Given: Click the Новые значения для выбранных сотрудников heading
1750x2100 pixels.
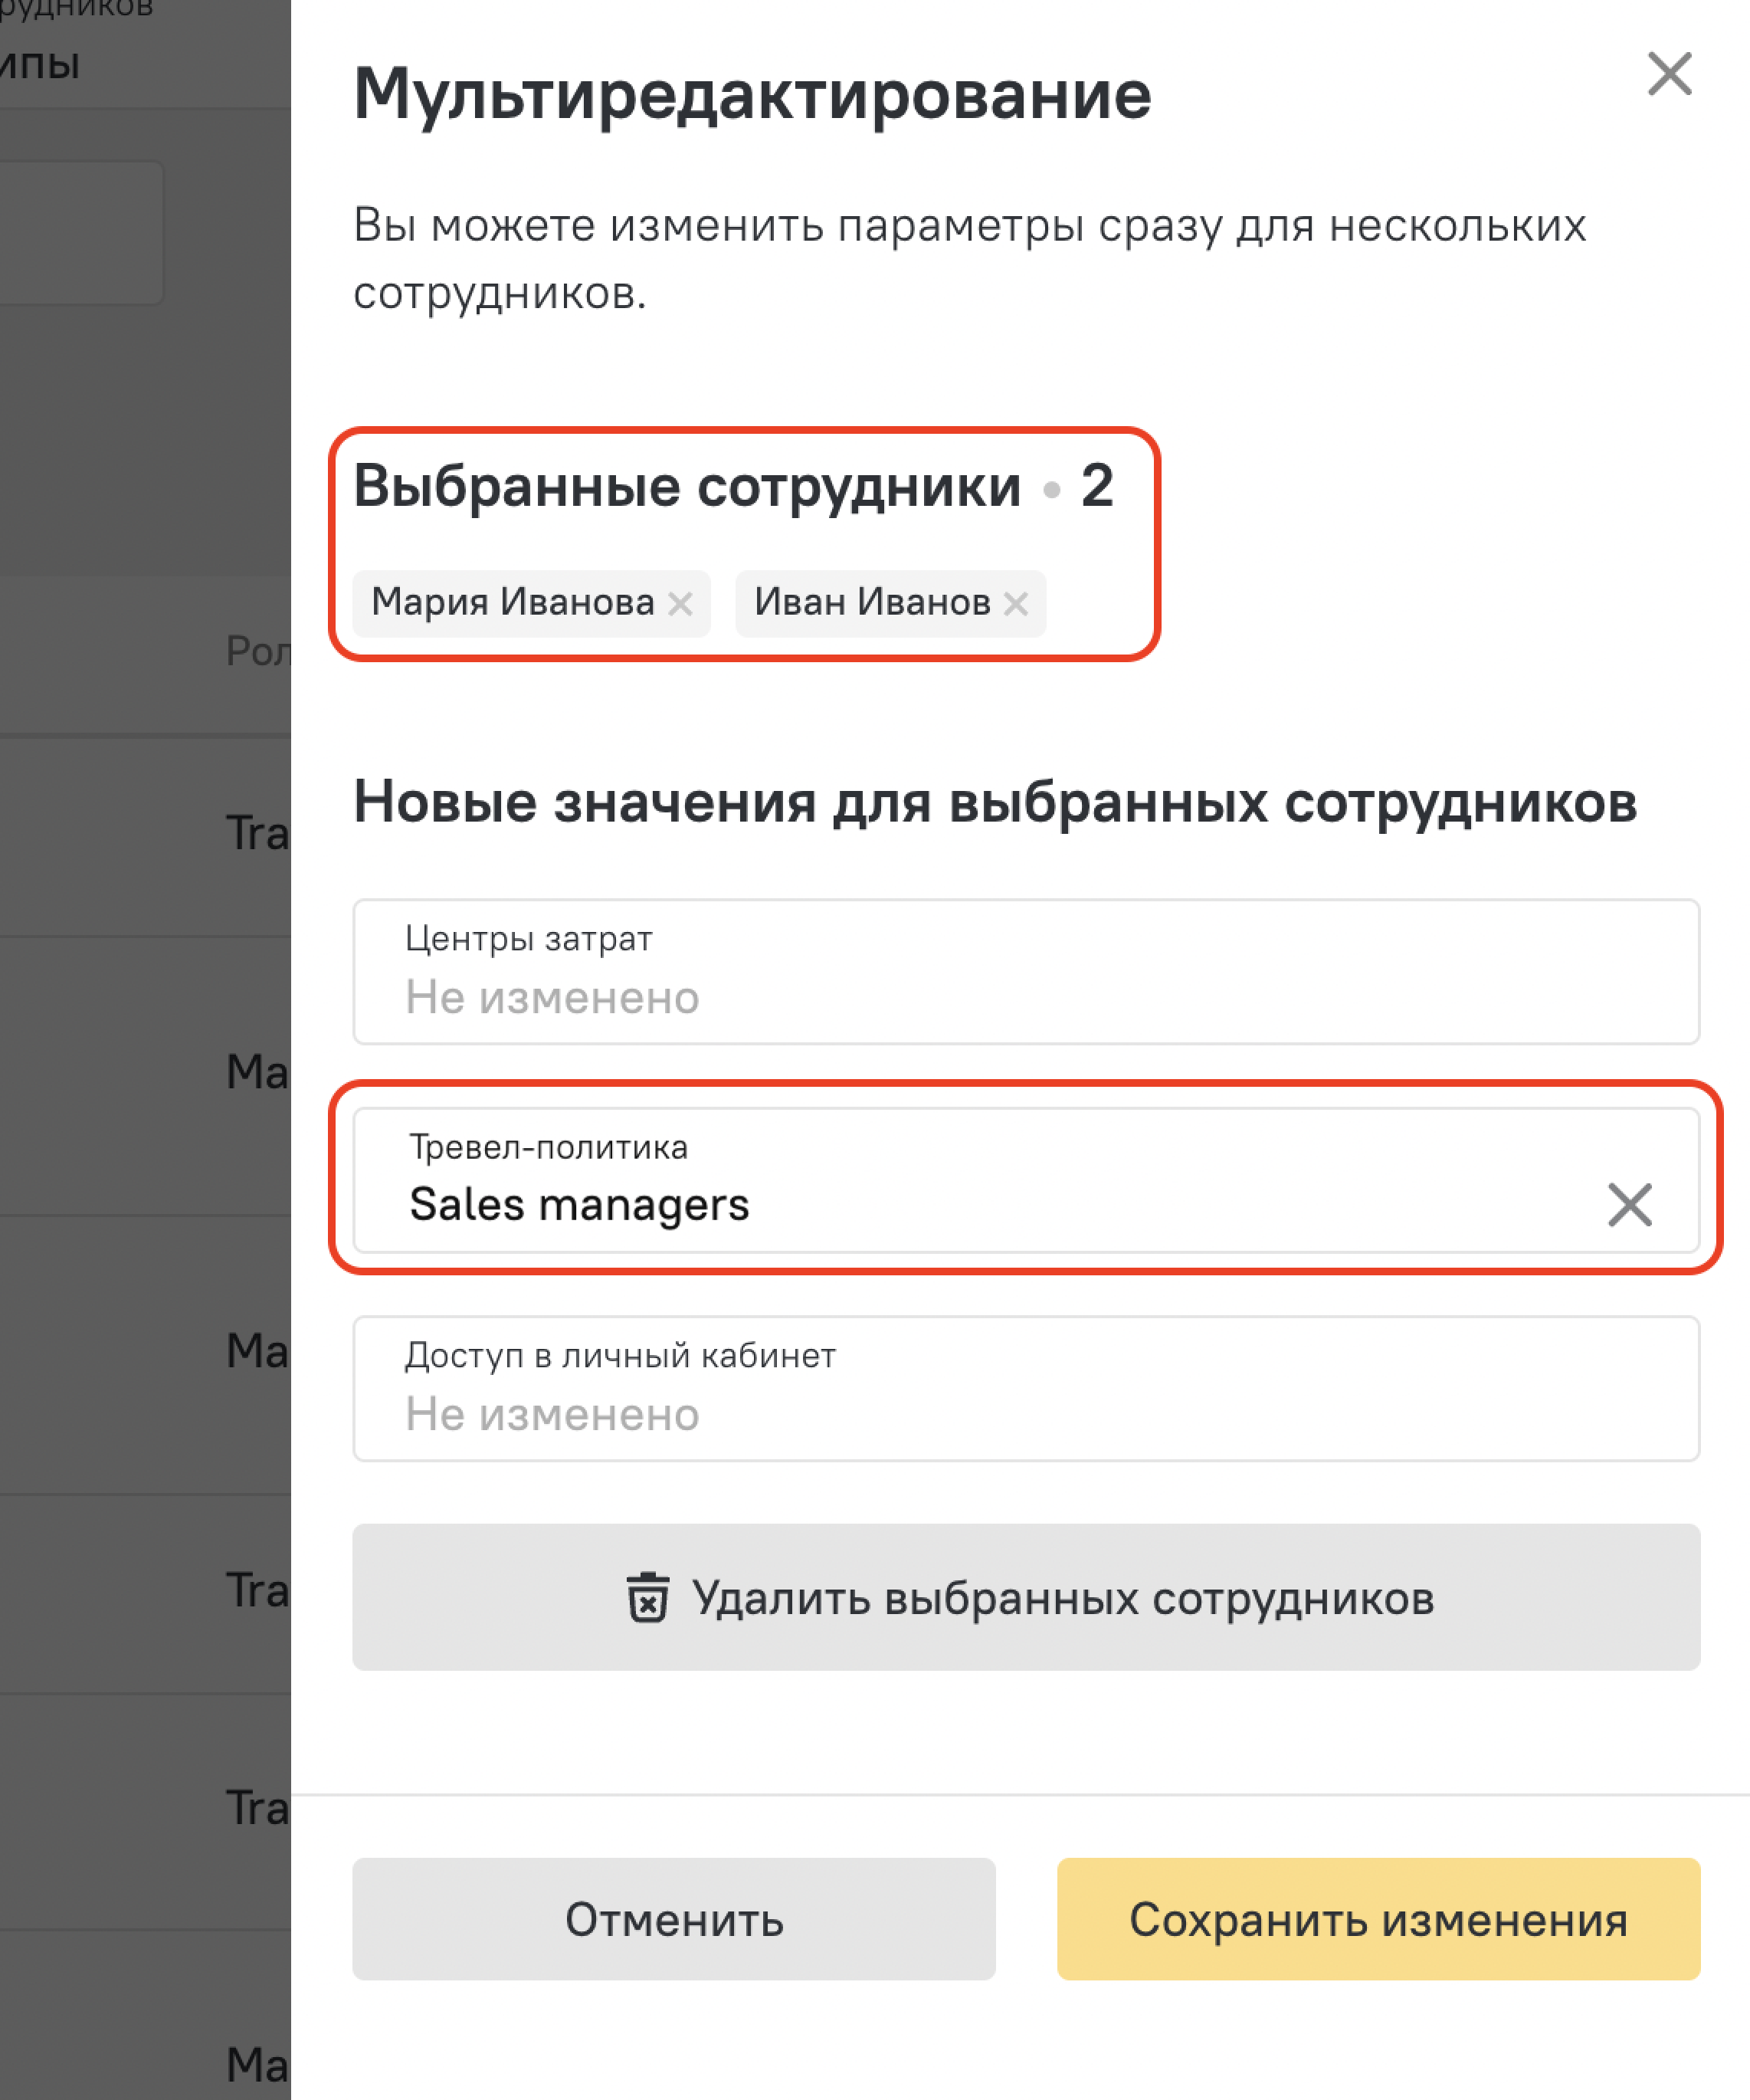Looking at the screenshot, I should click(x=995, y=803).
